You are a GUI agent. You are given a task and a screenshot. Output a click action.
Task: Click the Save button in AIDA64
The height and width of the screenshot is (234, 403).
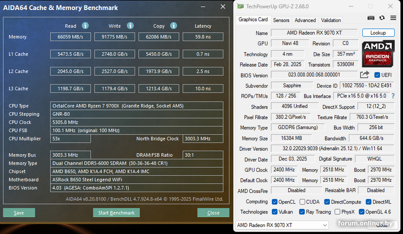[19, 212]
